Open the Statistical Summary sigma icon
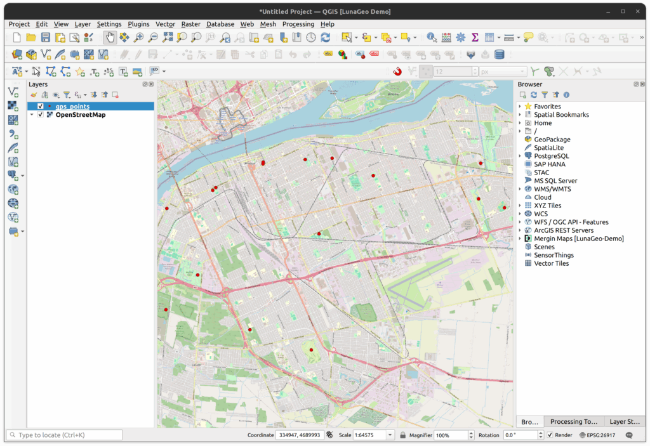650x446 pixels. (475, 37)
